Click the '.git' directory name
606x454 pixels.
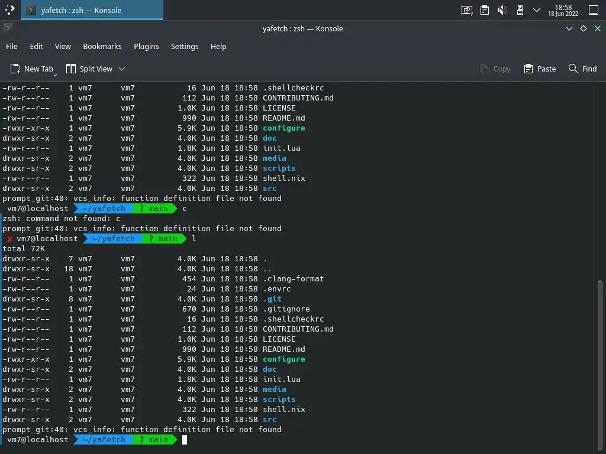click(x=272, y=299)
